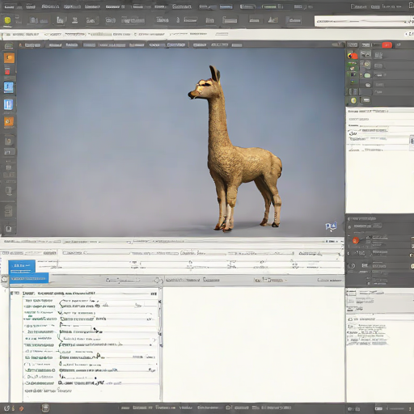The image size is (414, 414).
Task: Click the white search field in the top toolbar
Action: click(364, 21)
